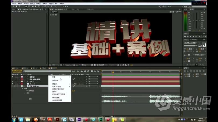Mute audio of wav layer 5
218x122 pixels.
[x=14, y=86]
